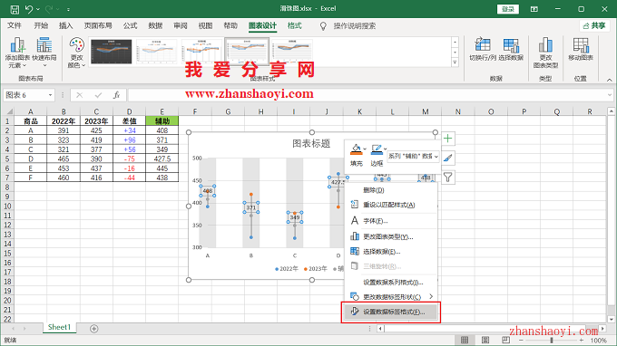Open Quick Layout (快速布局) gallery
Image resolution: width=617 pixels, height=346 pixels.
click(x=44, y=53)
